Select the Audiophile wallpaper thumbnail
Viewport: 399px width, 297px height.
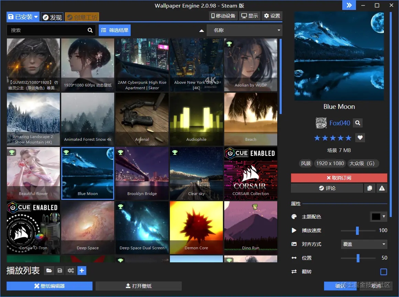point(196,119)
